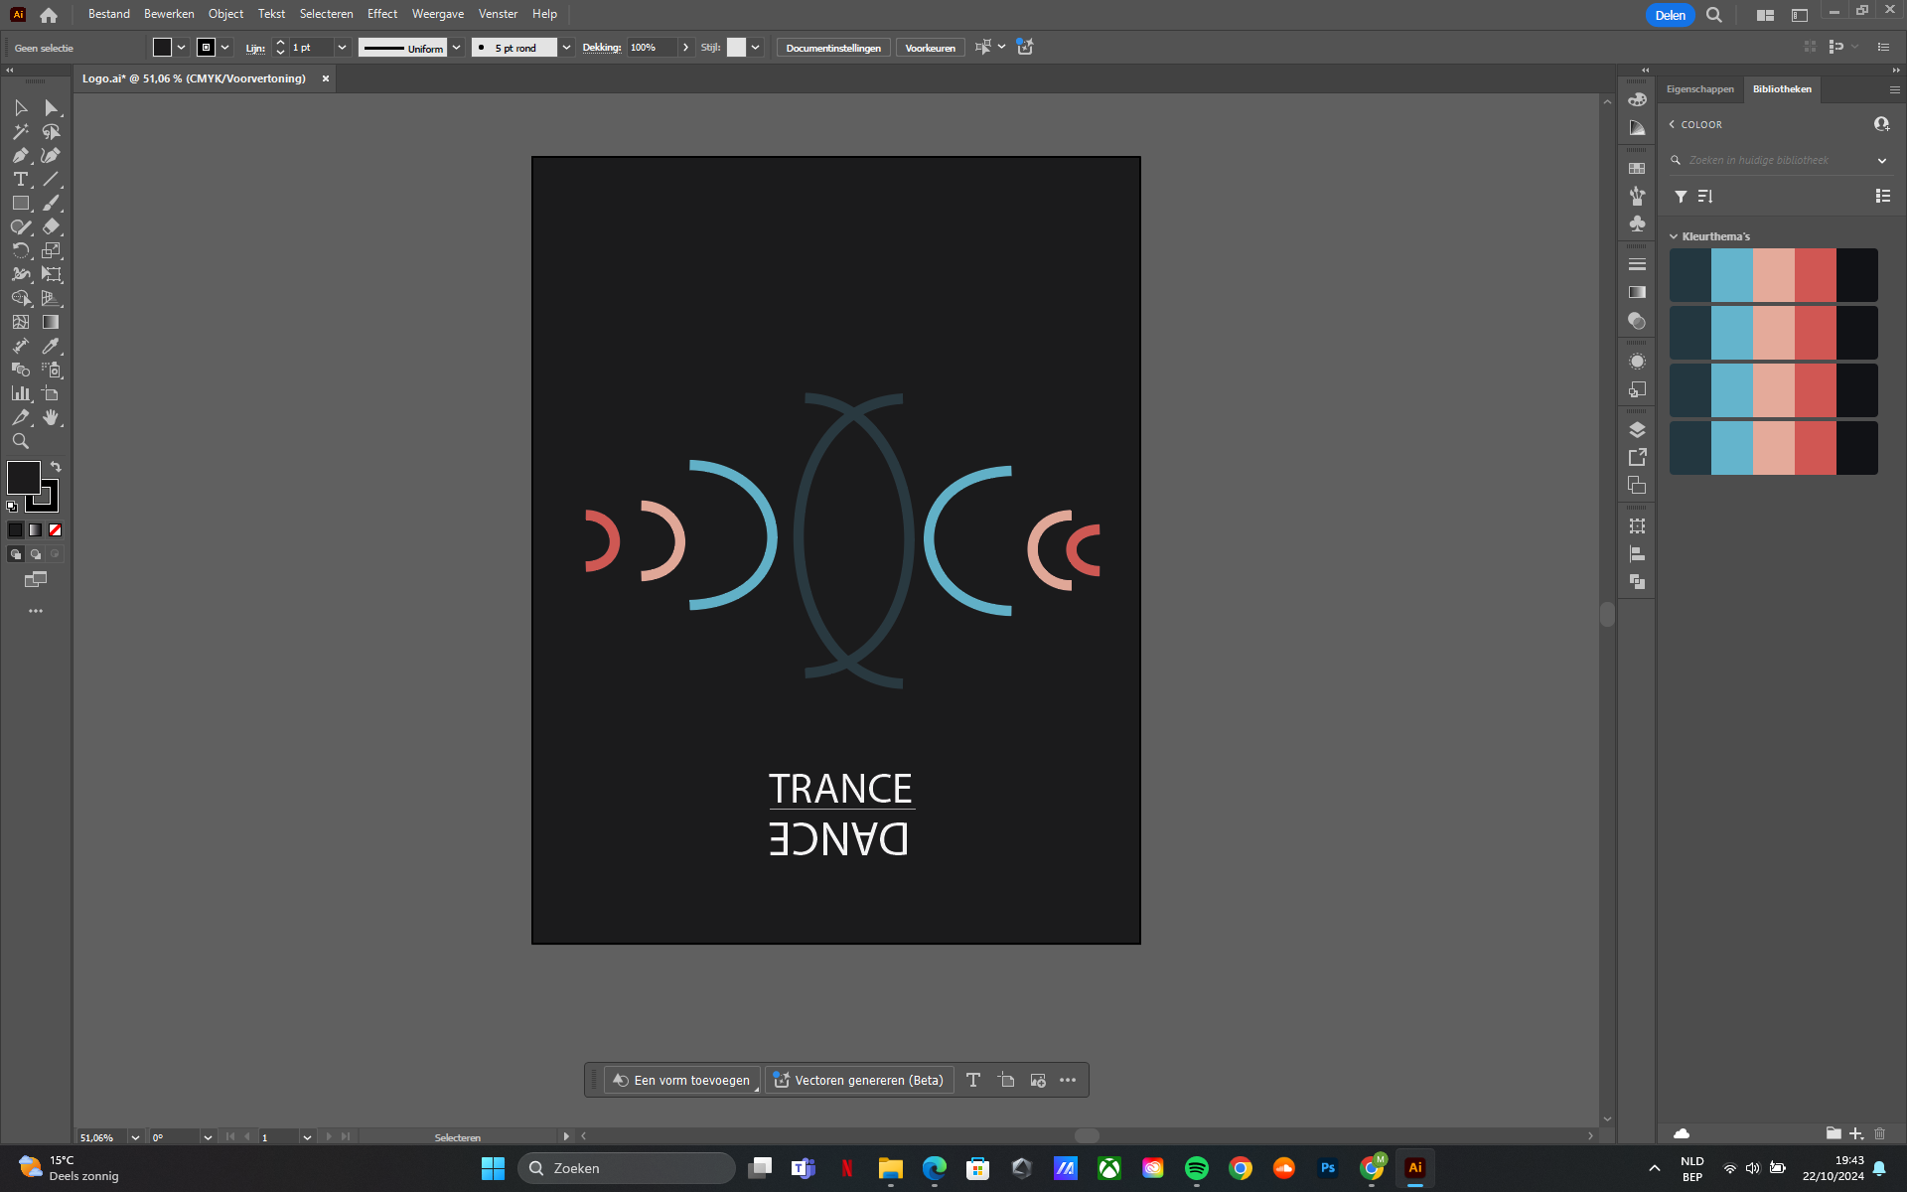Toggle the Uniform stroke profile selector
This screenshot has height=1192, width=1907.
tap(456, 47)
